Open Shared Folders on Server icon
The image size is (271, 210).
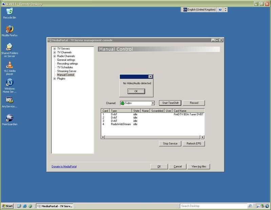pos(9,47)
